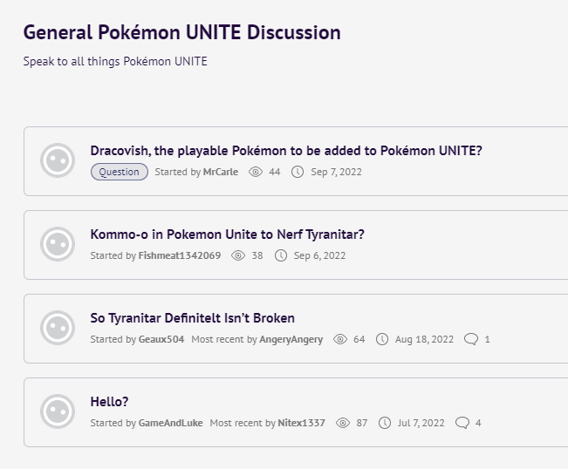View GameAndLuke's profile
Viewport: 568px width, 469px height.
point(171,423)
